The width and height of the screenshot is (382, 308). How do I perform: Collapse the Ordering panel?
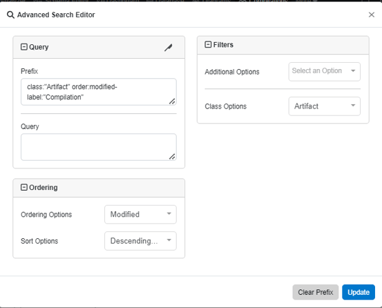[x=24, y=187]
